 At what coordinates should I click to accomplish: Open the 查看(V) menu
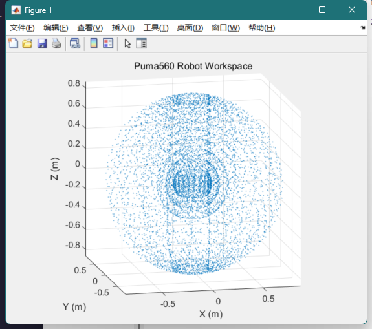(90, 28)
